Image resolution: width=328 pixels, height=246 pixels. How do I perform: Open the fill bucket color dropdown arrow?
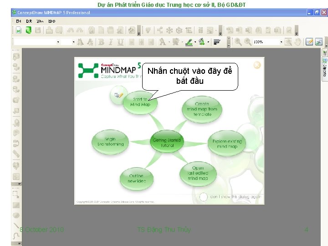pos(208,42)
